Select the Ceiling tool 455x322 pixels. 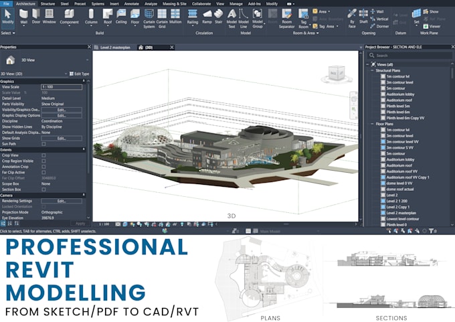121,17
